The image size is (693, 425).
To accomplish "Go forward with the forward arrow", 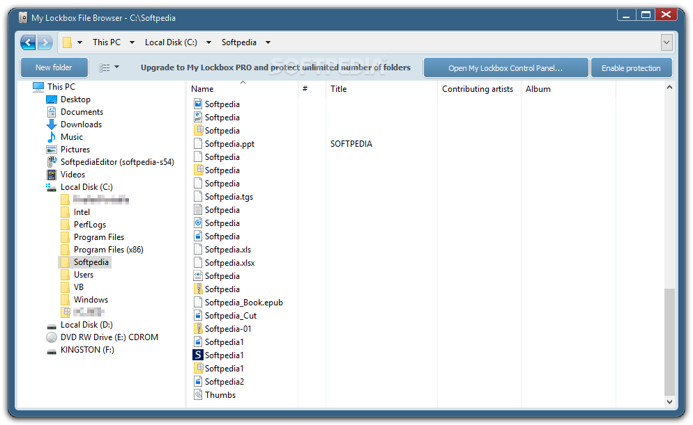I will pos(45,42).
